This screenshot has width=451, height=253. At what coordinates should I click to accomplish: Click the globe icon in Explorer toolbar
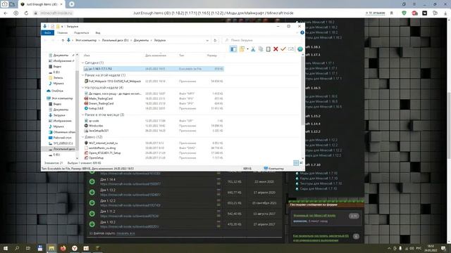tap(300, 49)
